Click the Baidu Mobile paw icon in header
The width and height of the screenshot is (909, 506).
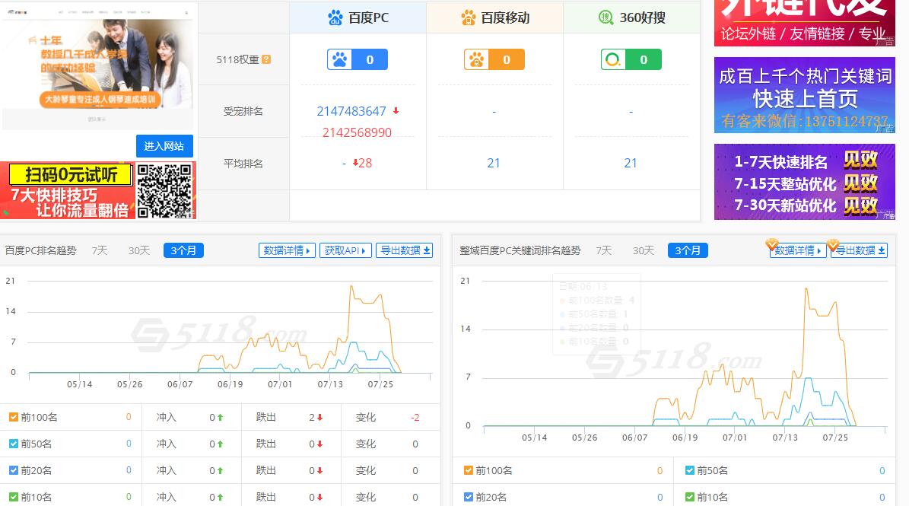468,18
